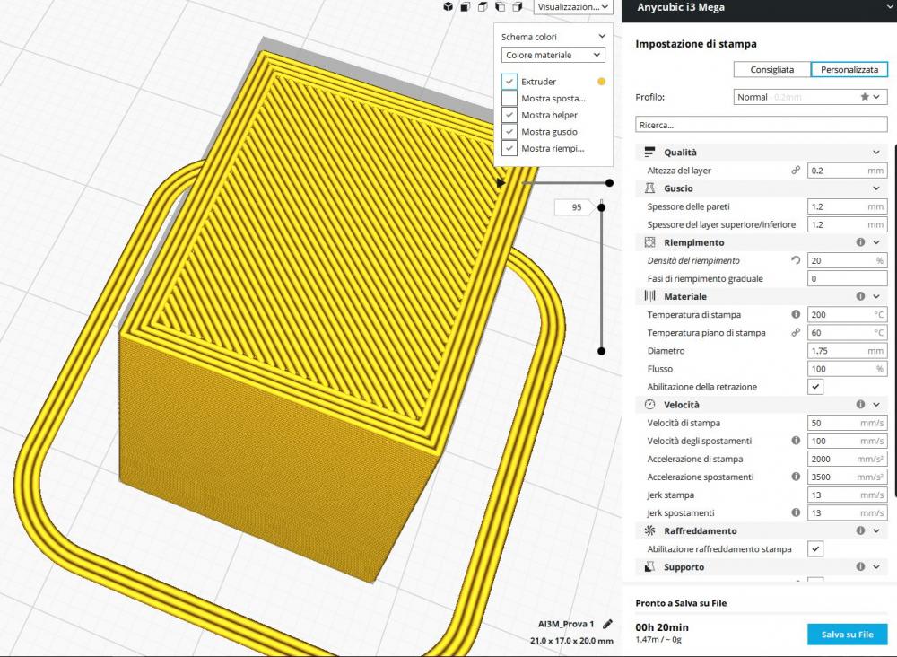
Task: Select the 3D perspective view cube icon
Action: tap(448, 7)
